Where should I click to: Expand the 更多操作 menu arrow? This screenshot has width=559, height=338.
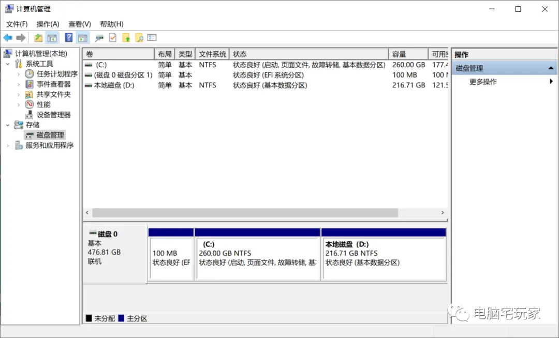[551, 81]
